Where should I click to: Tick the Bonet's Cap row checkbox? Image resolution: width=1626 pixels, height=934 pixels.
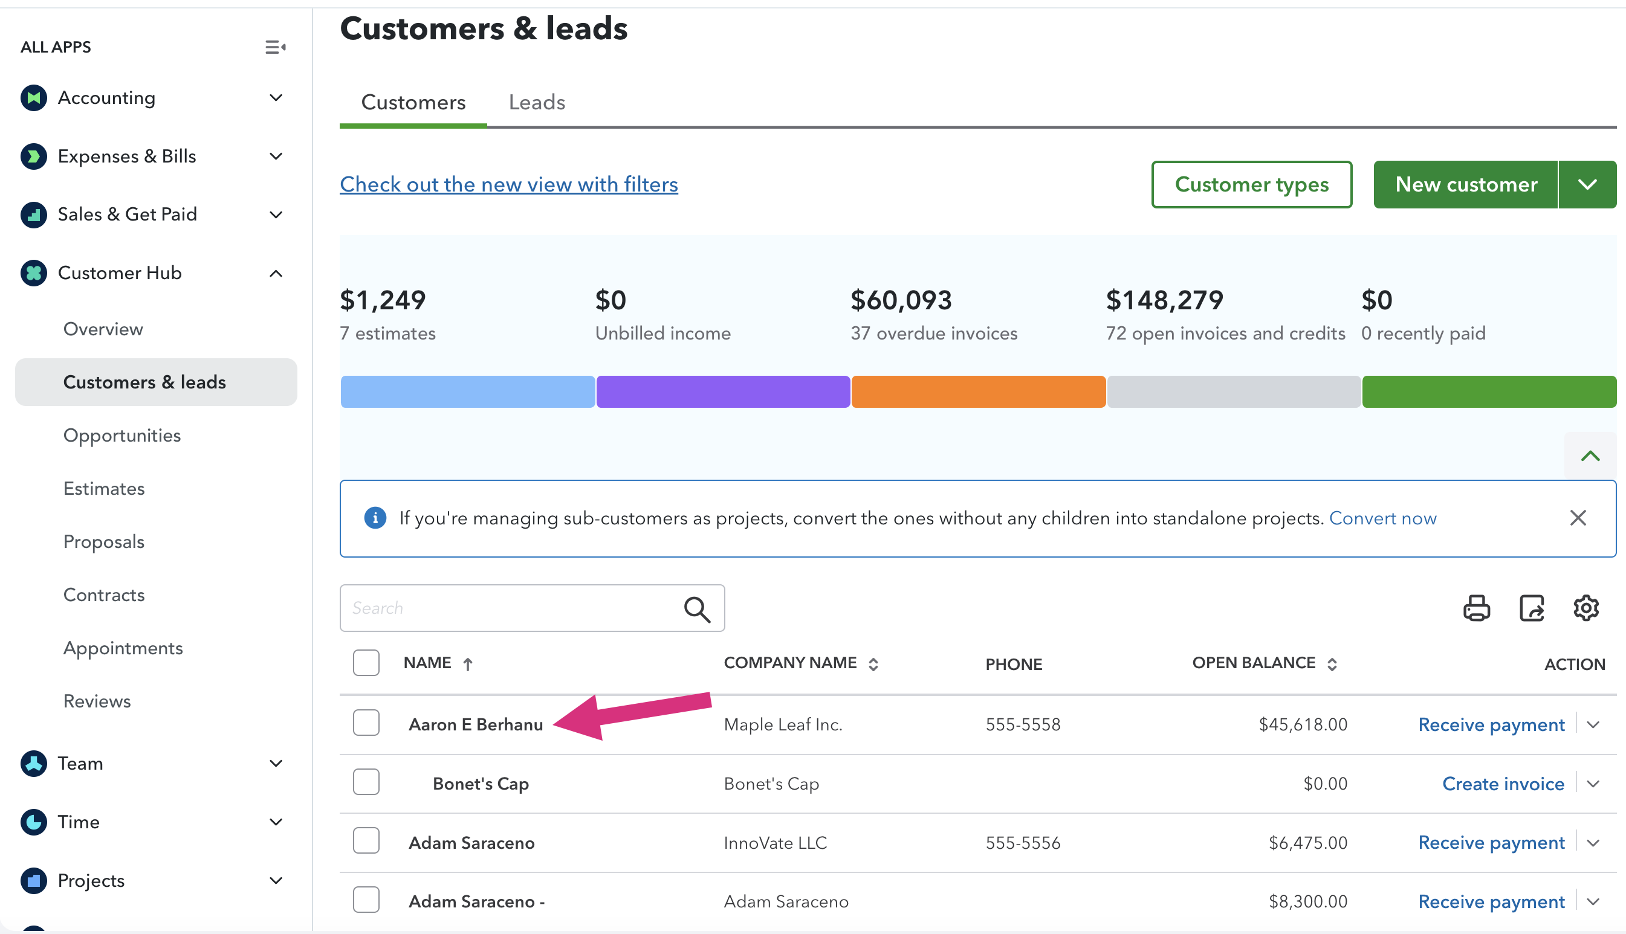(x=366, y=782)
